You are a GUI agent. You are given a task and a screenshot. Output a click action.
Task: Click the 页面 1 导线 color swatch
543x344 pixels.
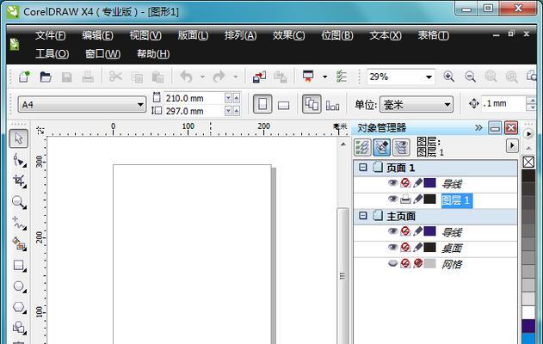pyautogui.click(x=429, y=182)
